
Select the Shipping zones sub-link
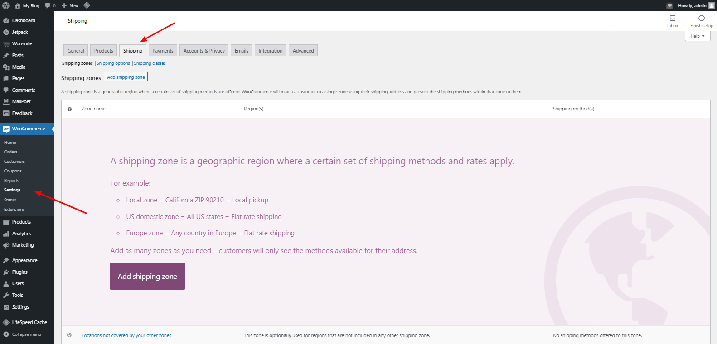click(78, 63)
